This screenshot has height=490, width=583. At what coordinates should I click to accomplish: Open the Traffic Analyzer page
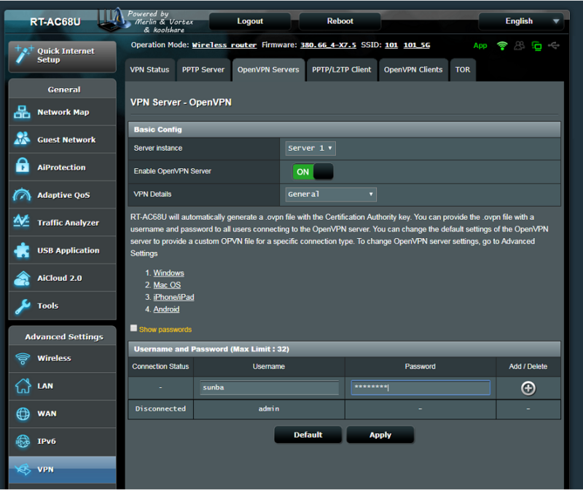pos(61,222)
